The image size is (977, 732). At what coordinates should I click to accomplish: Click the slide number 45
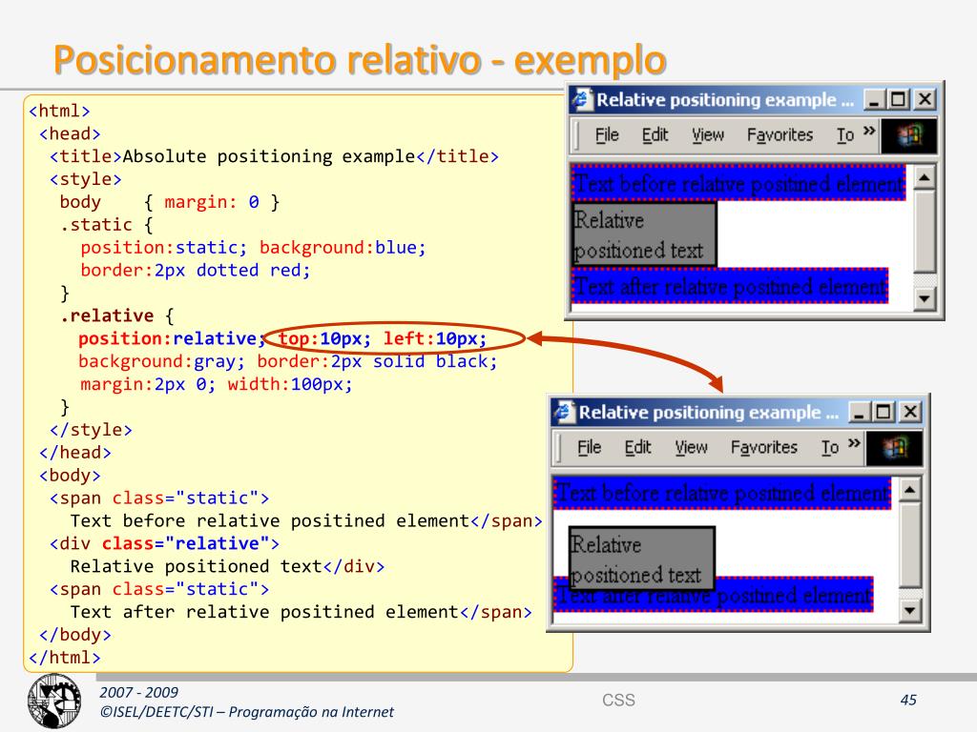coord(908,700)
